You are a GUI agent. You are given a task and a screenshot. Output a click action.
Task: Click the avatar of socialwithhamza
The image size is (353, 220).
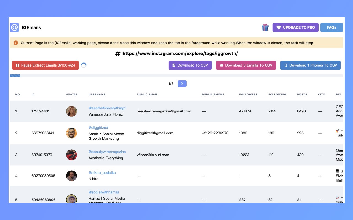pos(71,199)
